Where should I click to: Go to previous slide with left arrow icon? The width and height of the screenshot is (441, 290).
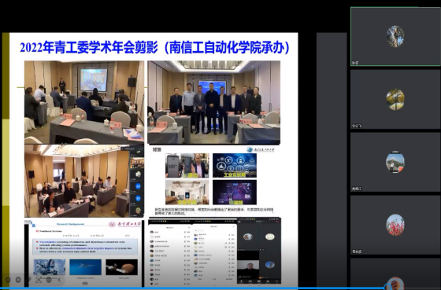[x=8, y=280]
